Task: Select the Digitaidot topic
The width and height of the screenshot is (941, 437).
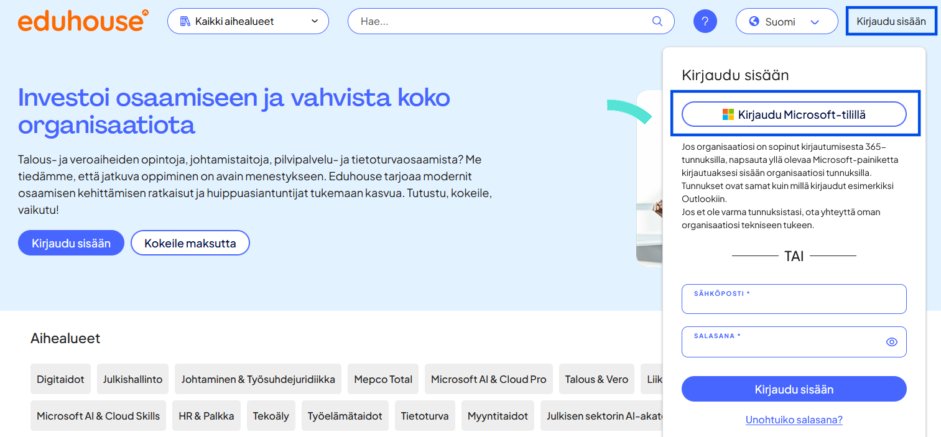Action: (60, 379)
